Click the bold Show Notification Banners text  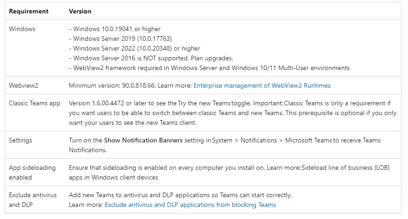143,140
